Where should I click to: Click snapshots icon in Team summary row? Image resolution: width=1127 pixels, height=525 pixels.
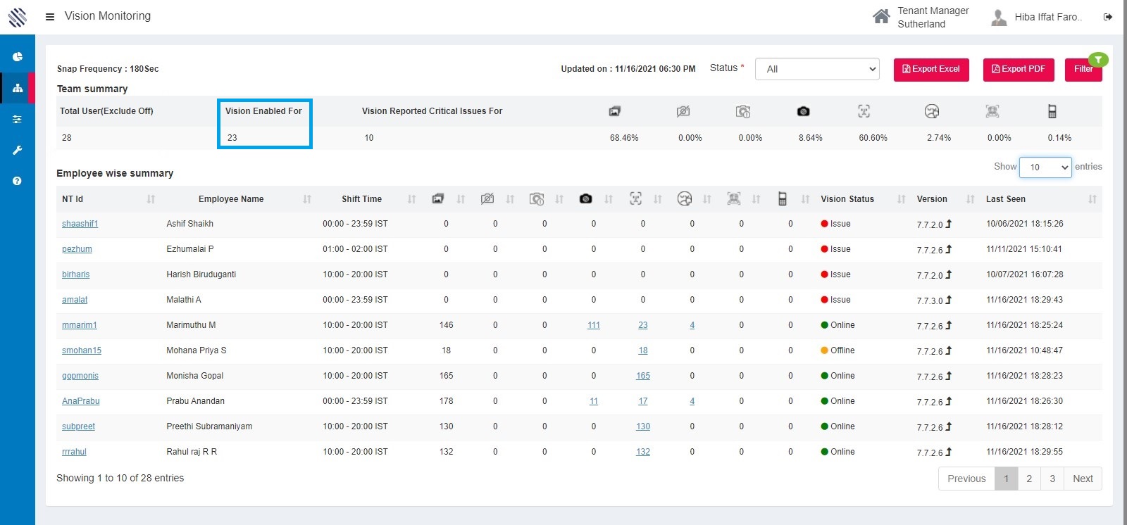tap(615, 111)
